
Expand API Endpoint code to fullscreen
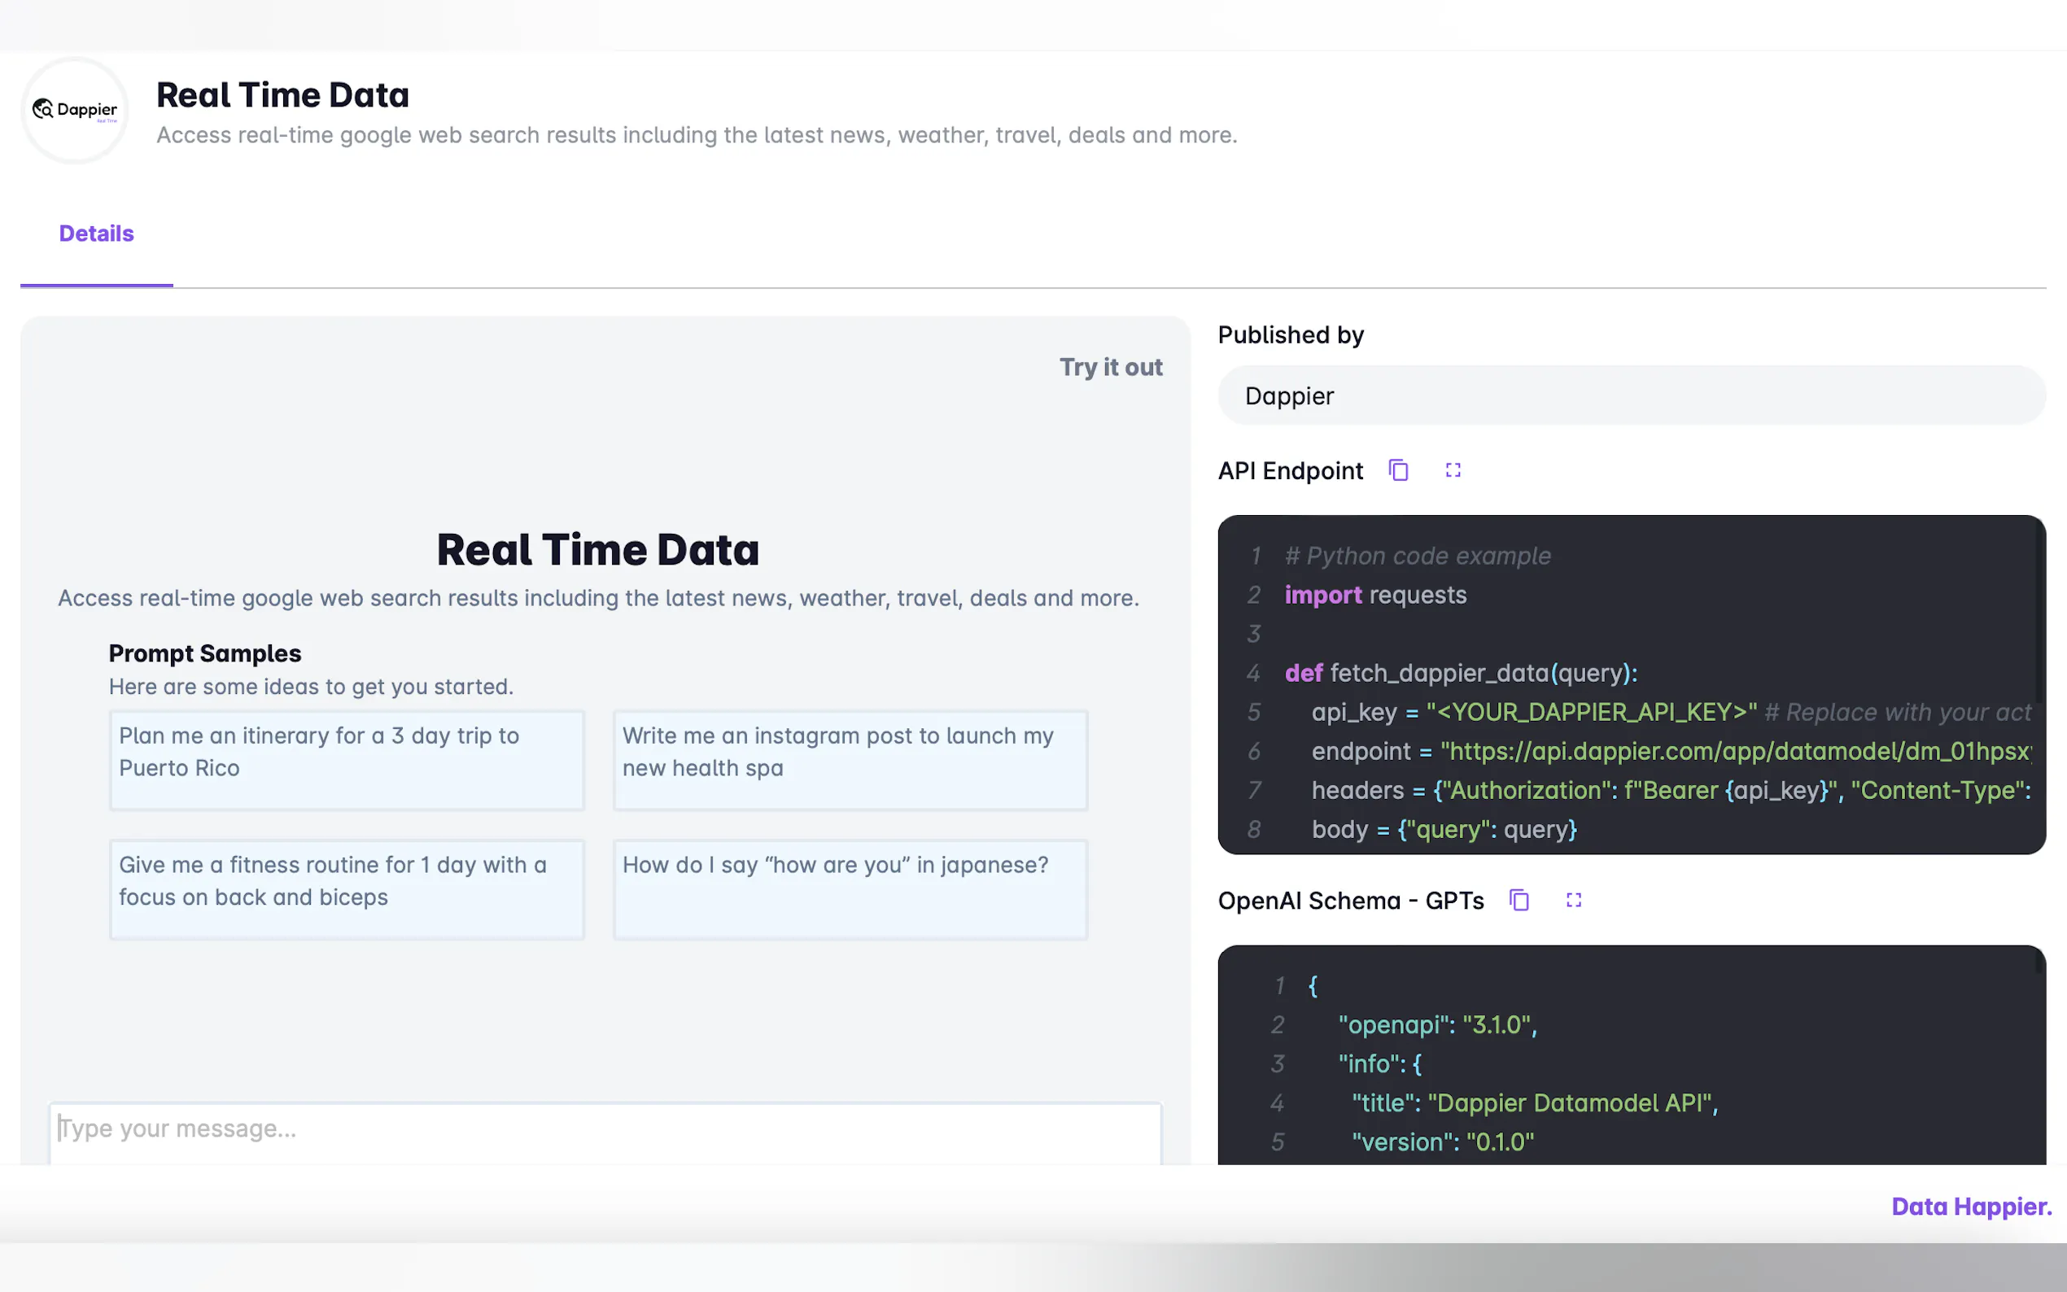point(1453,471)
